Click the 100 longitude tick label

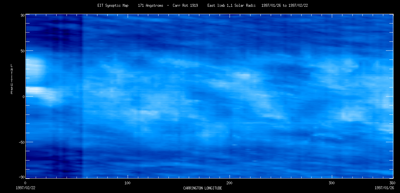127,183
